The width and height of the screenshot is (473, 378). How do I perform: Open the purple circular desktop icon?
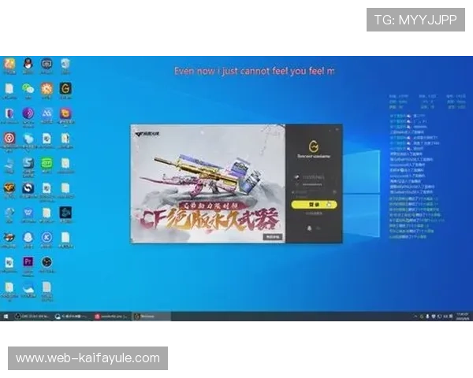tap(28, 113)
